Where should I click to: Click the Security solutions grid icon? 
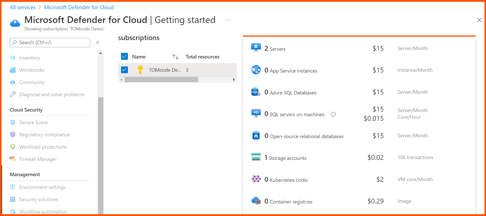12,199
